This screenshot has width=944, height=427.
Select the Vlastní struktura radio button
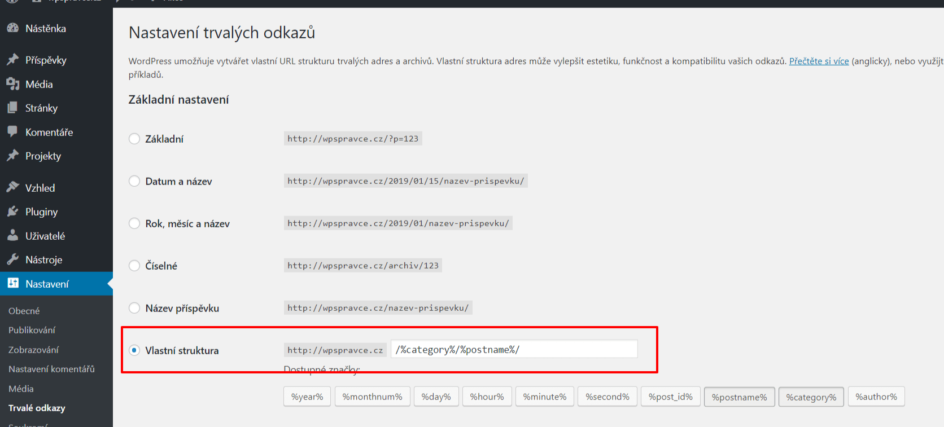click(134, 350)
